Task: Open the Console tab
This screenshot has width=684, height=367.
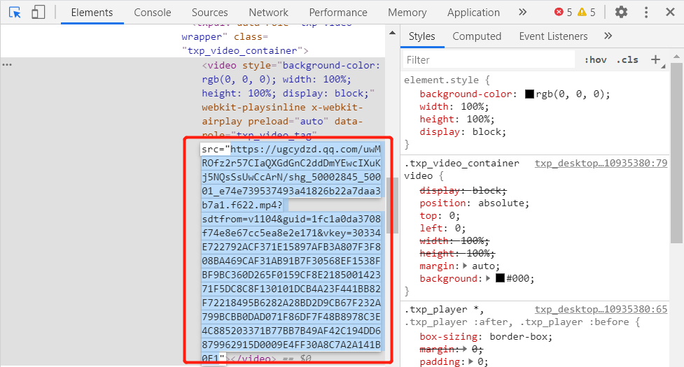Action: 152,13
